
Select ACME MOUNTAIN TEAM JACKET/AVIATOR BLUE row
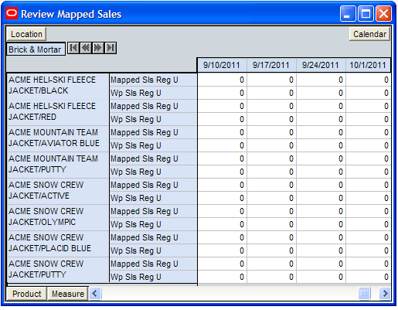tap(58, 138)
